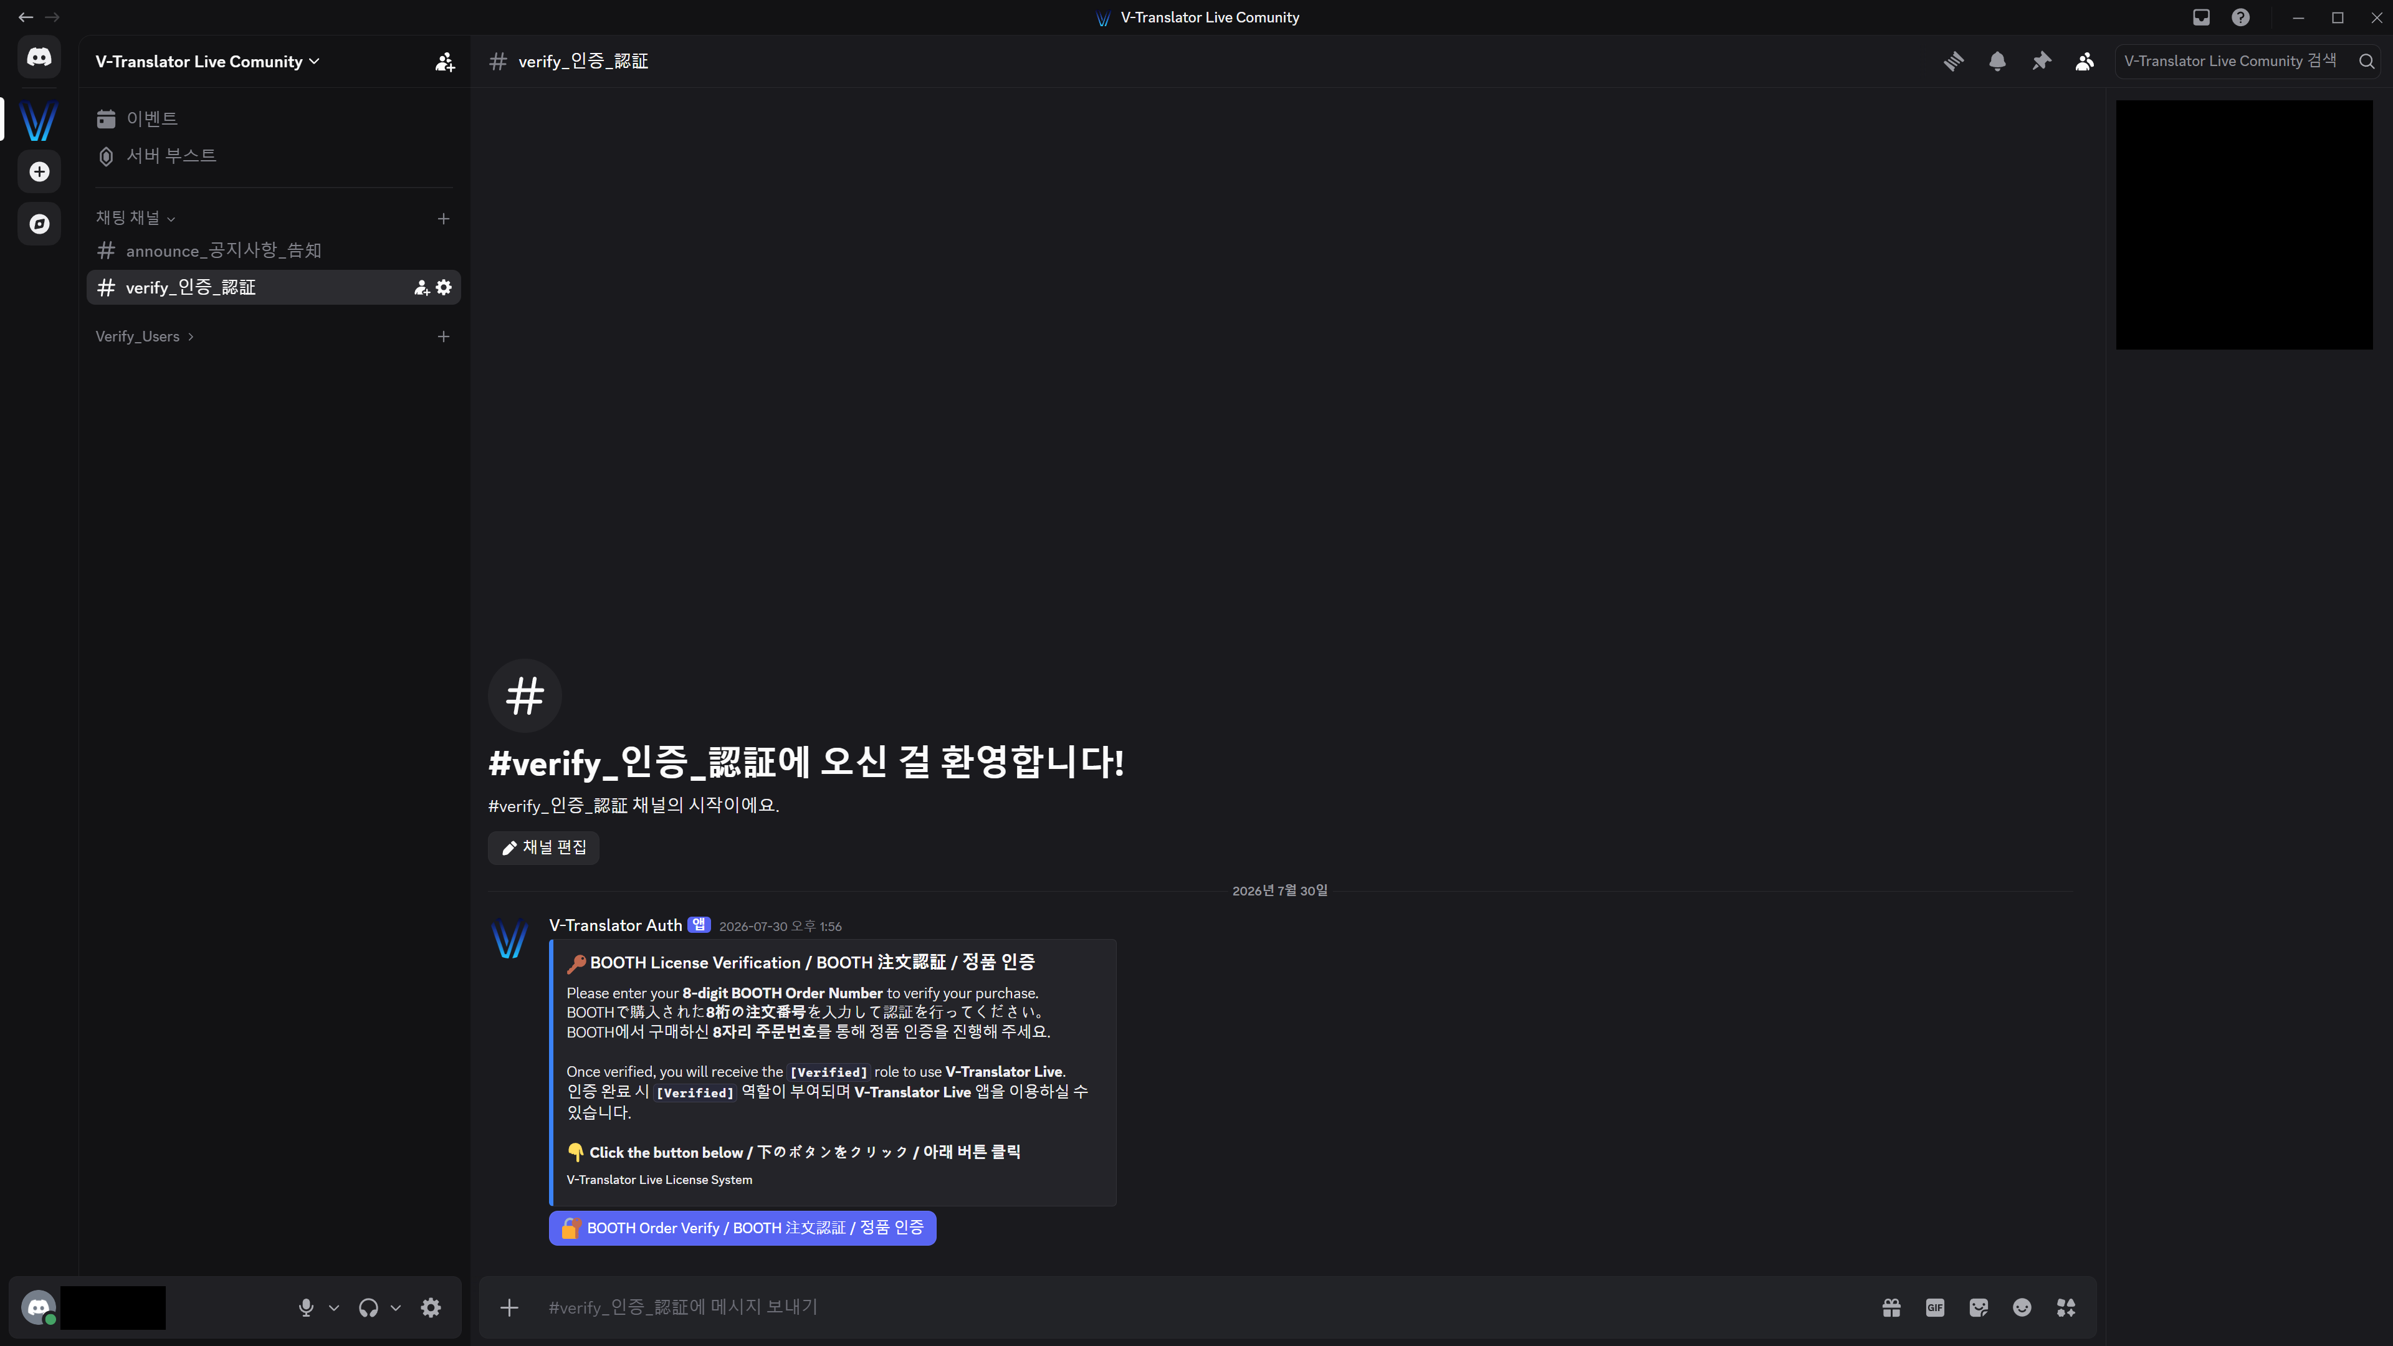Create invite for verify channel

[421, 288]
